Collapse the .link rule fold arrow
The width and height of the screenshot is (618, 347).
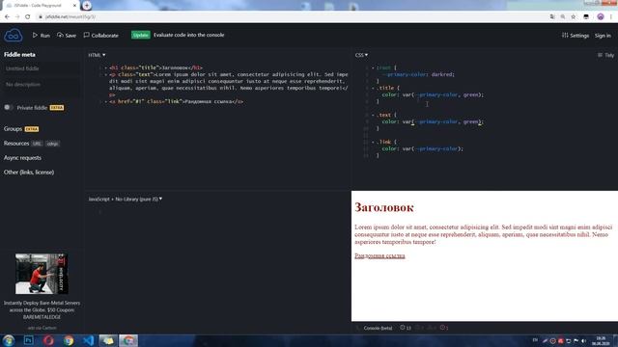click(373, 142)
